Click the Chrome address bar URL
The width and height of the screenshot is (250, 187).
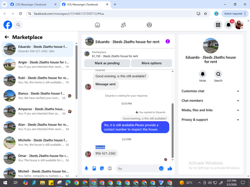69,13
